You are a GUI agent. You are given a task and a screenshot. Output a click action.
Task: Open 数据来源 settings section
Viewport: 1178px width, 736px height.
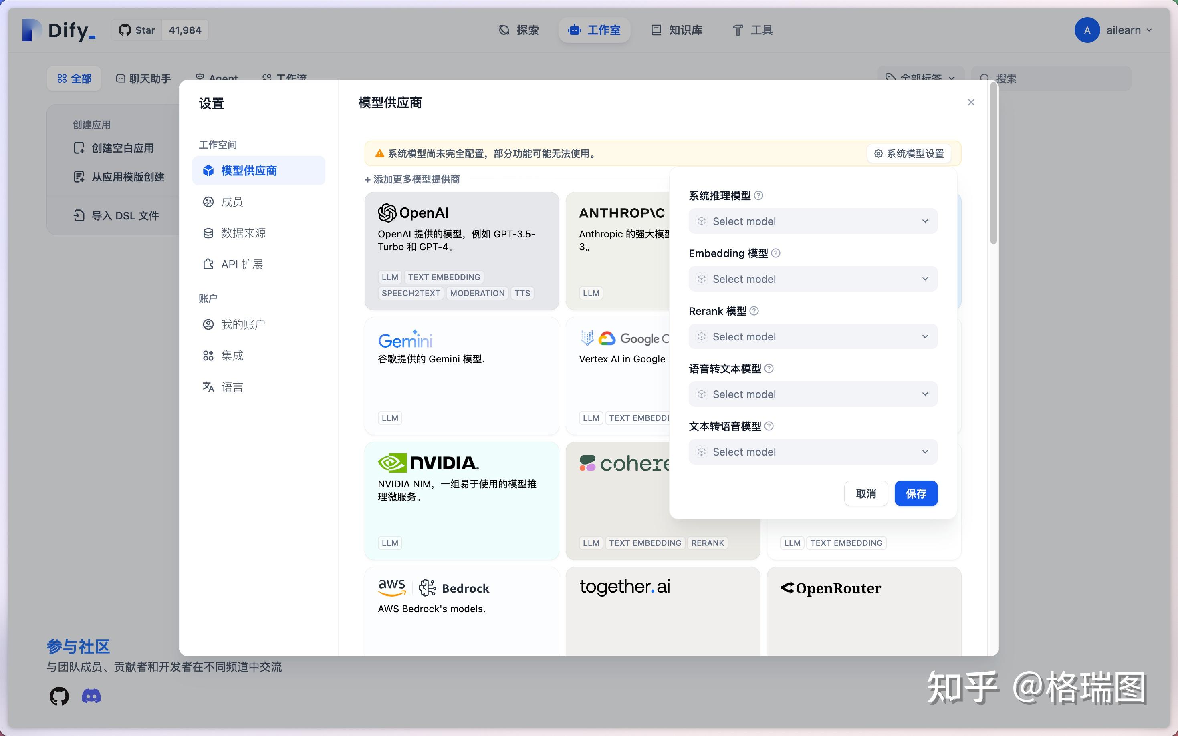[258, 233]
